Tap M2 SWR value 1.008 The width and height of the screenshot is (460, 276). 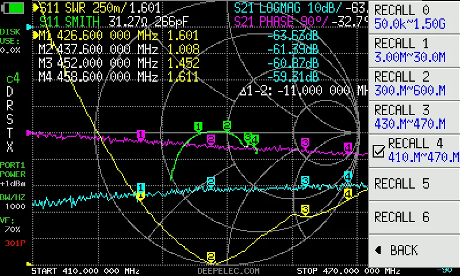coord(183,49)
